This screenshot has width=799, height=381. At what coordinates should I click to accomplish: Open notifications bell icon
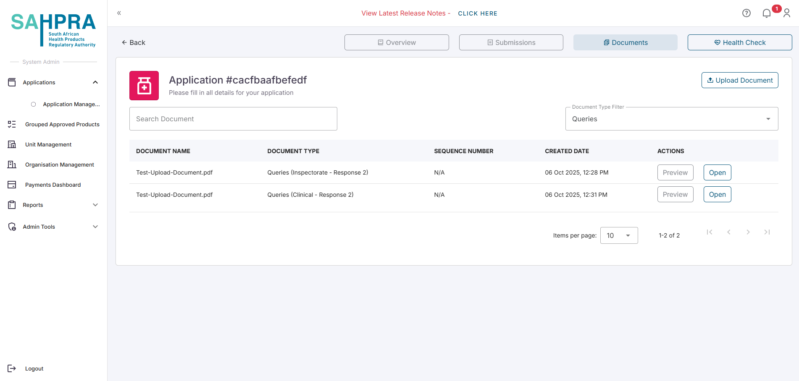pyautogui.click(x=766, y=13)
